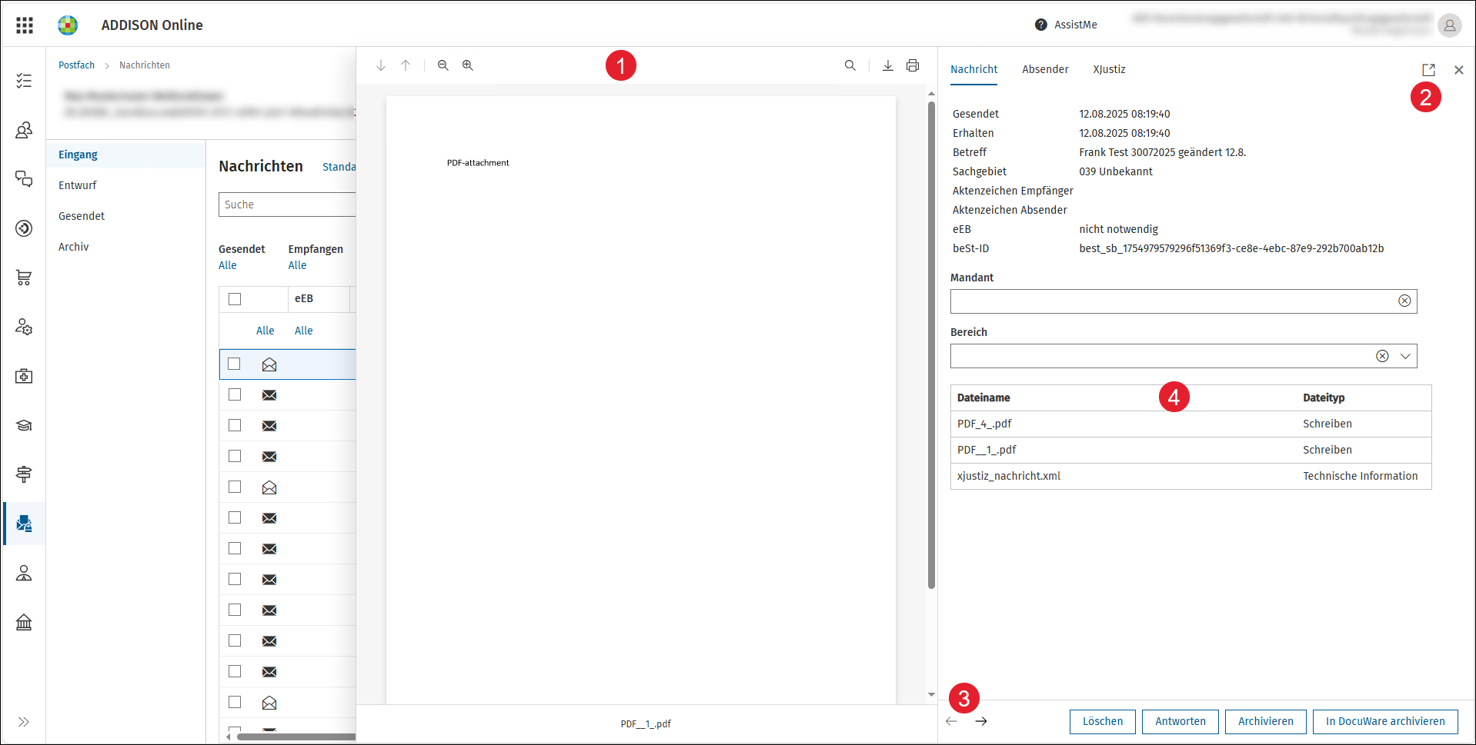Print the displayed PDF document

pos(913,65)
